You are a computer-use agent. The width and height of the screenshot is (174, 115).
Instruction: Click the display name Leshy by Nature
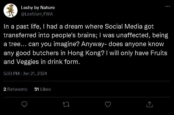(38, 8)
